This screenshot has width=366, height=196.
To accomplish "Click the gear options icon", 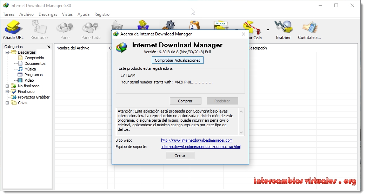I will coord(170,25).
